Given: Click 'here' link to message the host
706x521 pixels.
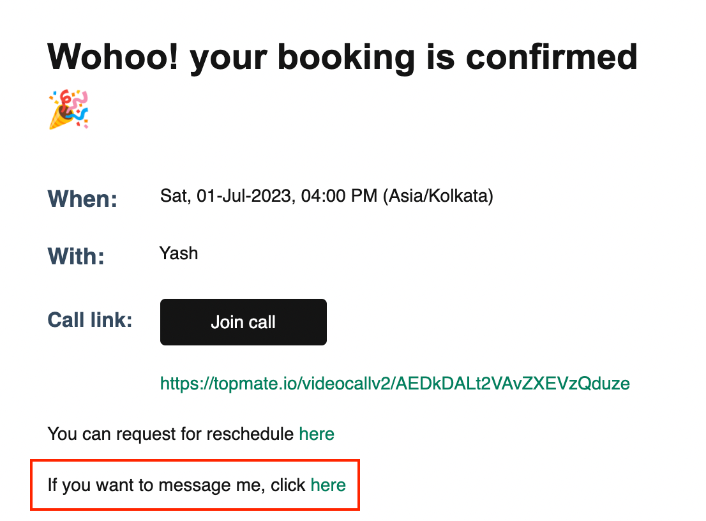Looking at the screenshot, I should (x=328, y=485).
